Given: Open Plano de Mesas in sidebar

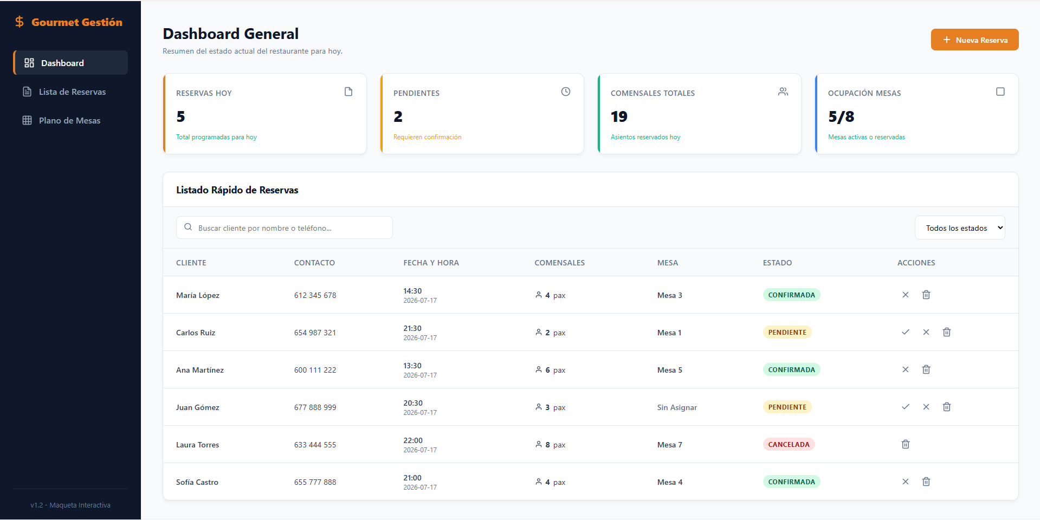Looking at the screenshot, I should (x=70, y=120).
